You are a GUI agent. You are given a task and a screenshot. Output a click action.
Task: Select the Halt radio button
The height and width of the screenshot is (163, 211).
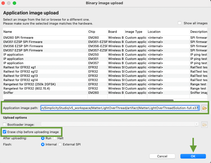point(55,138)
